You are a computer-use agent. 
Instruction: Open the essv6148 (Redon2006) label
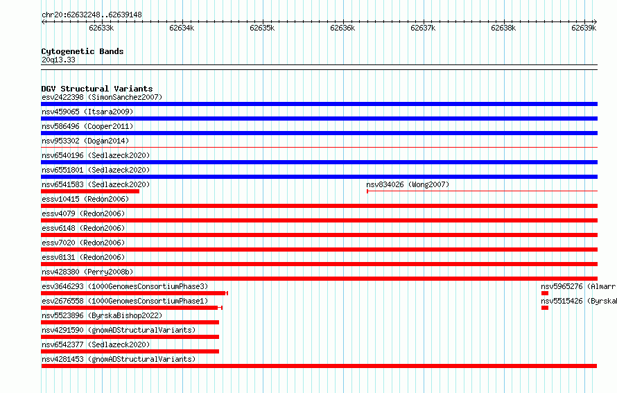tap(83, 228)
